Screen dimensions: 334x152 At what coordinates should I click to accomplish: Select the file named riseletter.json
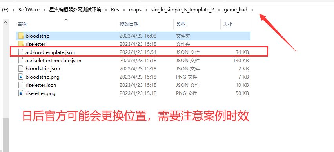coord(41,85)
